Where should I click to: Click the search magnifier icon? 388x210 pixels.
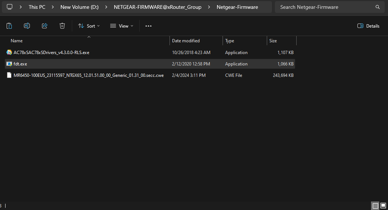click(378, 7)
